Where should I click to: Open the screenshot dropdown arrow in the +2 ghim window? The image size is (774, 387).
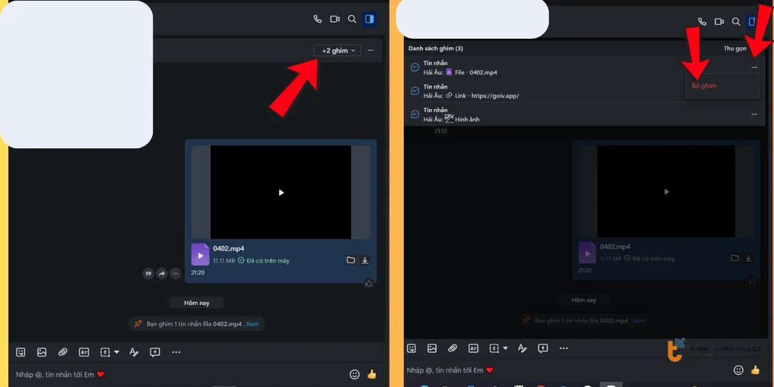[x=117, y=352]
